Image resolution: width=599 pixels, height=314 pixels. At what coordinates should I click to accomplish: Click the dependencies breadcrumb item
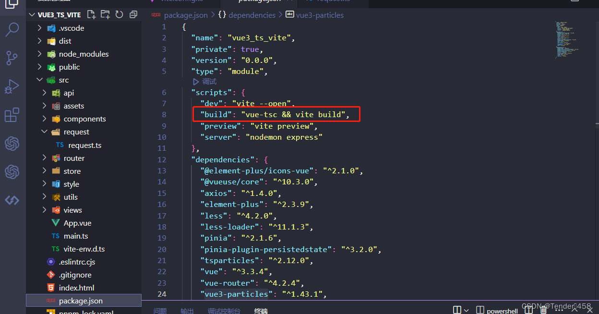click(252, 15)
